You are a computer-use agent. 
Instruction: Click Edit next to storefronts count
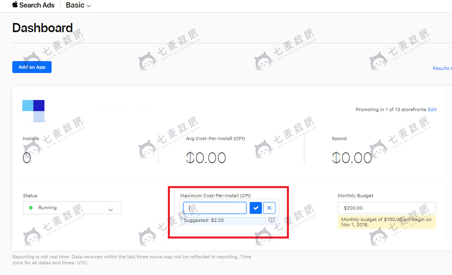432,110
